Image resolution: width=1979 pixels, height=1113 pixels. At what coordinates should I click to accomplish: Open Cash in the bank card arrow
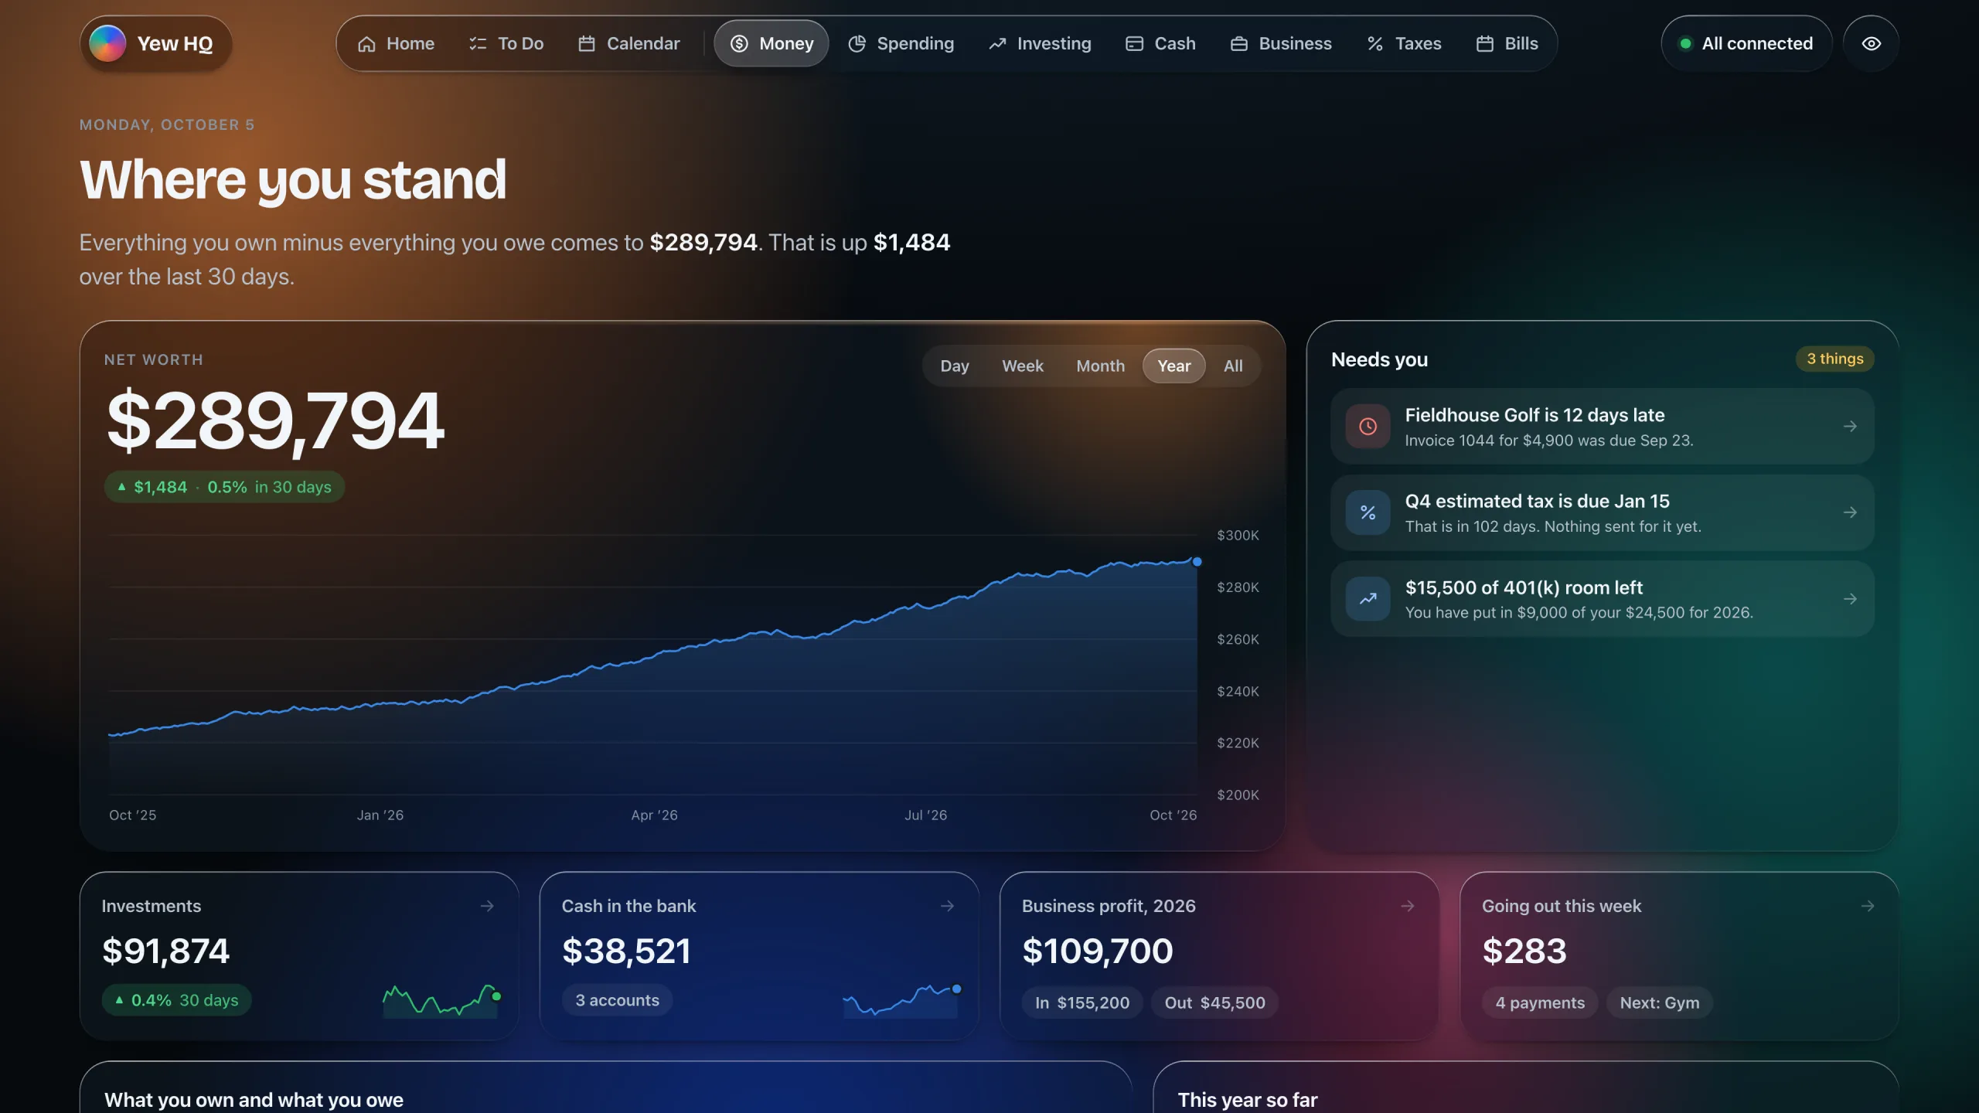point(947,906)
